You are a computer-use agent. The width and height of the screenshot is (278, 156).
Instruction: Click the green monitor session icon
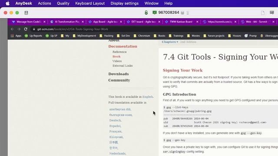point(155,13)
